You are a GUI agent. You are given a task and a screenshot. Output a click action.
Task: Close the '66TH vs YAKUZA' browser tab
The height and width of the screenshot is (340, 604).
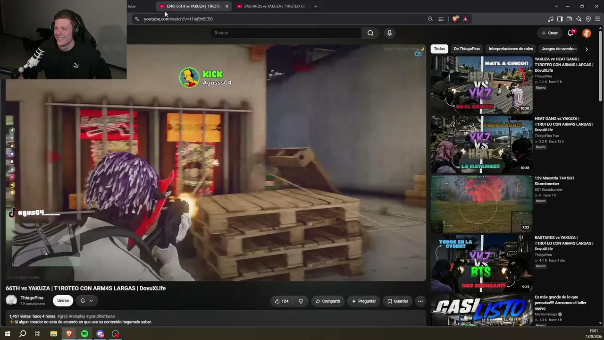(226, 6)
